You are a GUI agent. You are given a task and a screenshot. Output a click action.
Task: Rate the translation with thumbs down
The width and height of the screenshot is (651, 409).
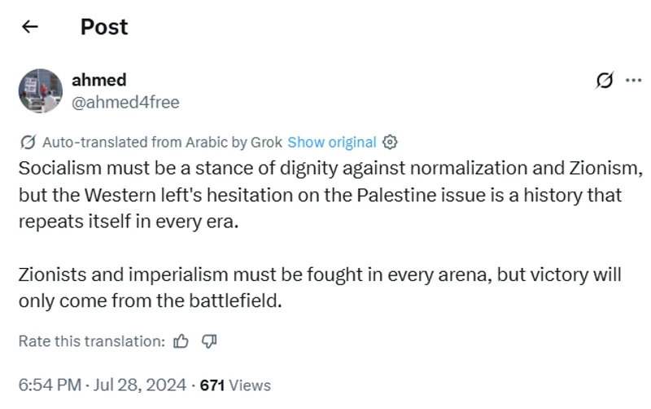click(x=208, y=341)
